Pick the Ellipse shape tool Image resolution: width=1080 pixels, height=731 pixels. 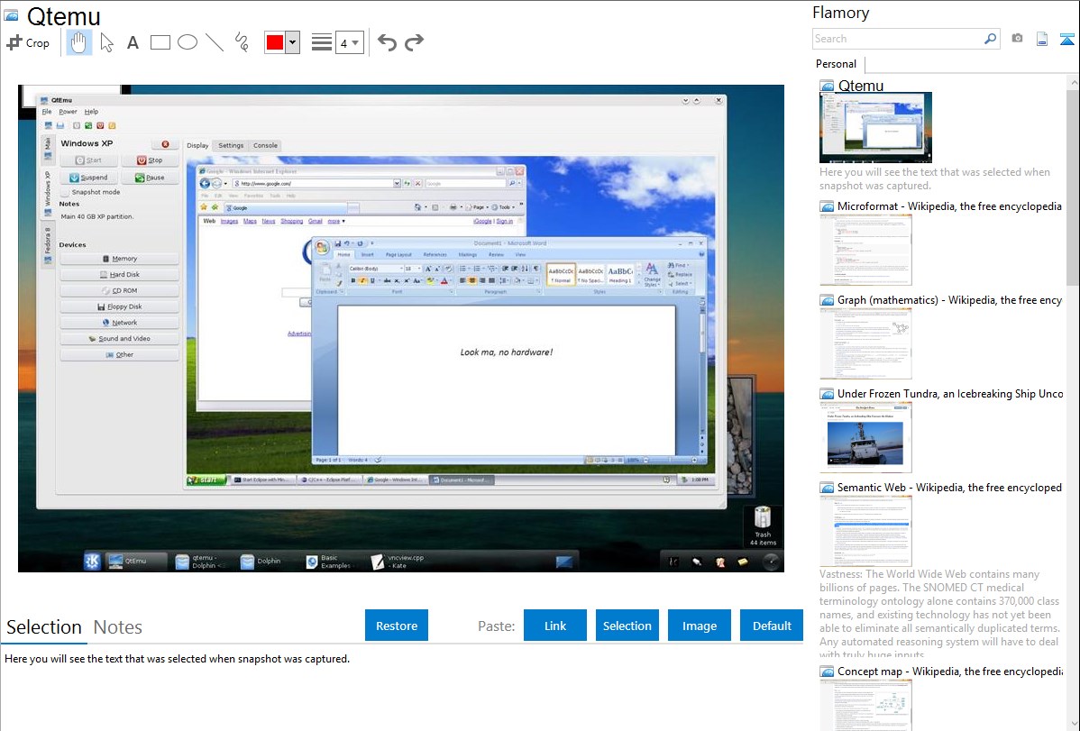tap(188, 42)
